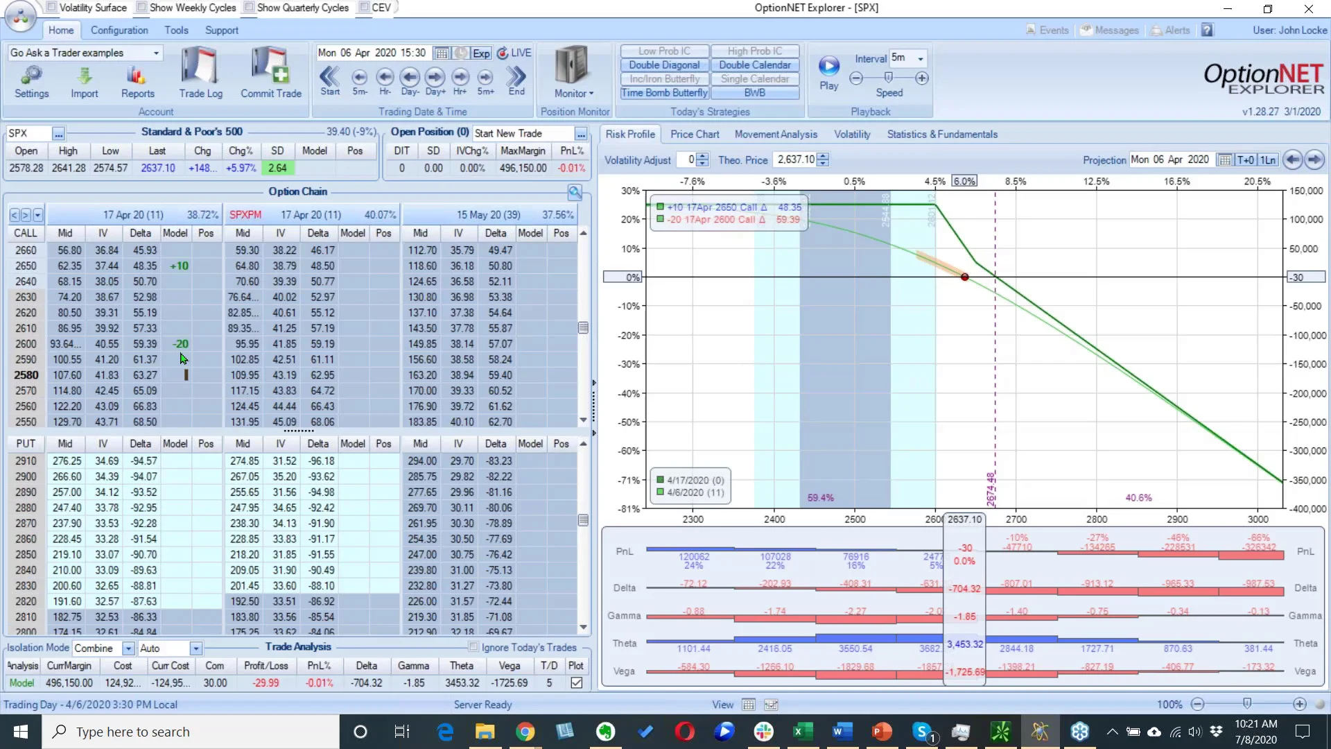Click the Import icon
The height and width of the screenshot is (749, 1331).
coord(84,81)
